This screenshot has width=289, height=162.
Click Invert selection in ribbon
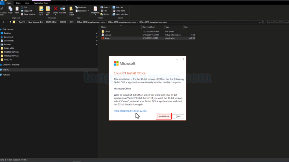click(120, 14)
